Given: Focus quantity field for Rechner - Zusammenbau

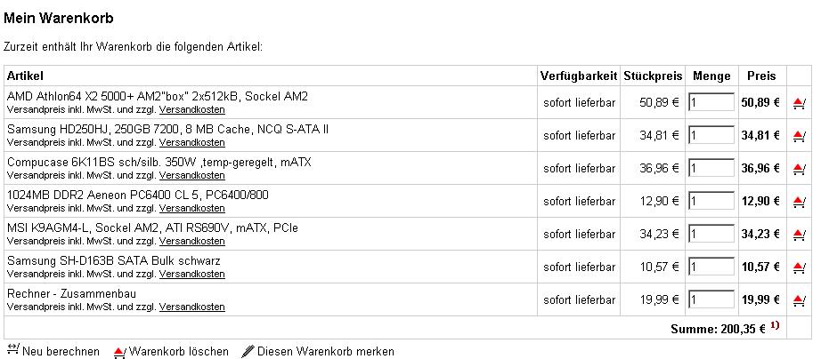Looking at the screenshot, I should (x=711, y=300).
